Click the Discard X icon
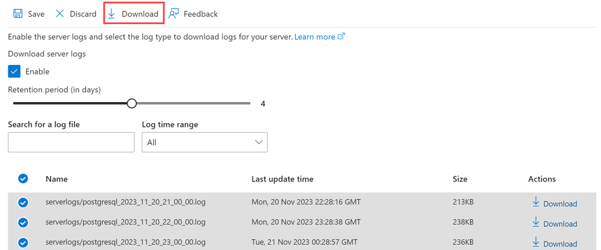Image resolution: width=601 pixels, height=250 pixels. [x=60, y=14]
